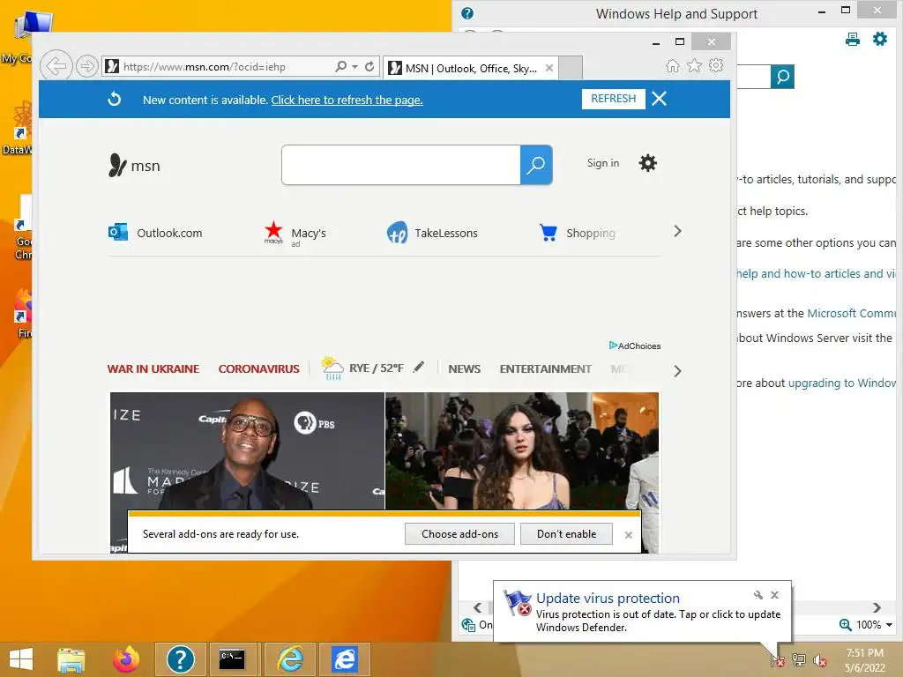The image size is (903, 677).
Task: Click the blue MSN search magnifier button
Action: (x=536, y=165)
